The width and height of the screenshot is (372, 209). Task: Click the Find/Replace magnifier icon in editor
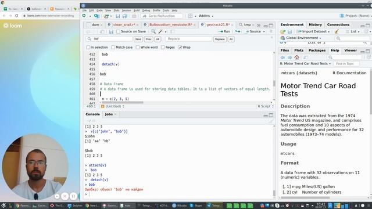153,31
